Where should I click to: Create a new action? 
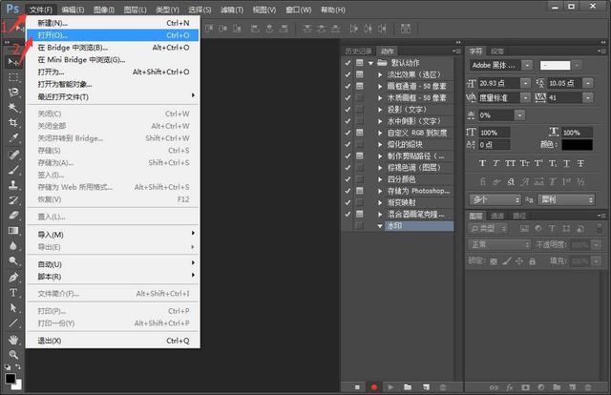(x=426, y=387)
